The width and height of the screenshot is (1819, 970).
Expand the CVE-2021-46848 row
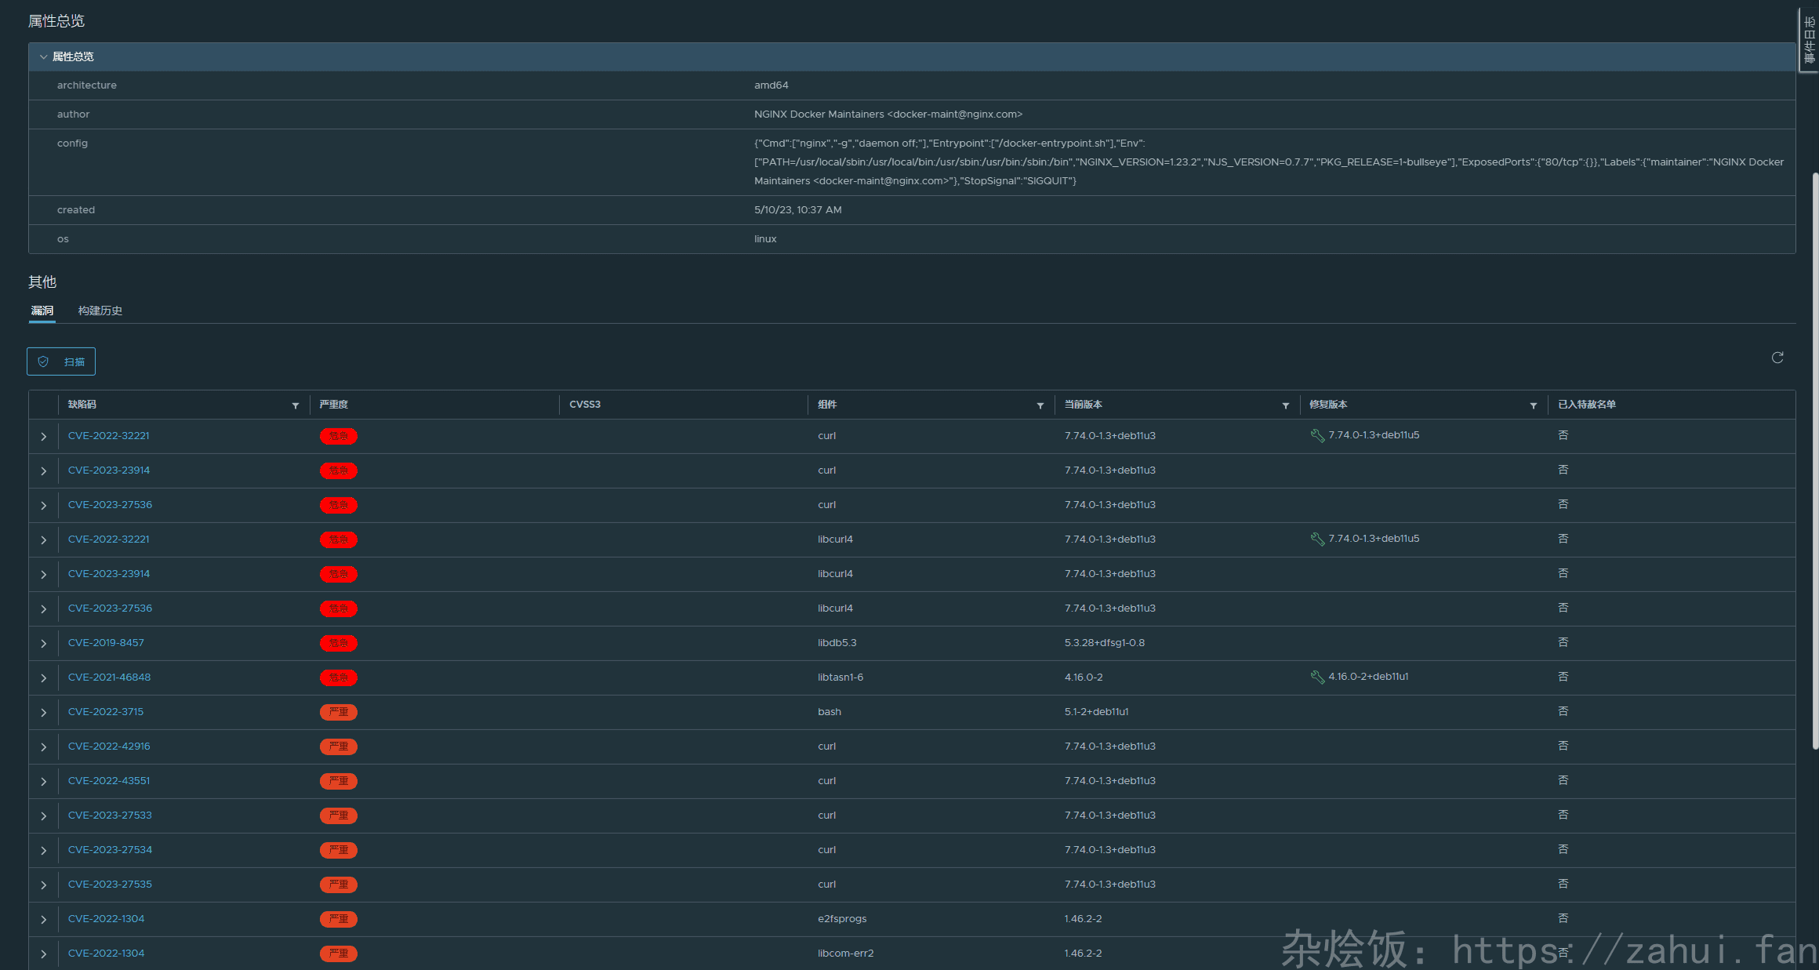[44, 678]
